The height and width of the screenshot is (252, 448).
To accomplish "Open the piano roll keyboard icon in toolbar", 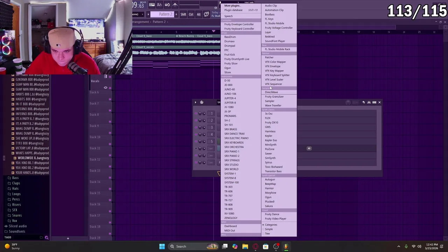I will [x=152, y=5].
